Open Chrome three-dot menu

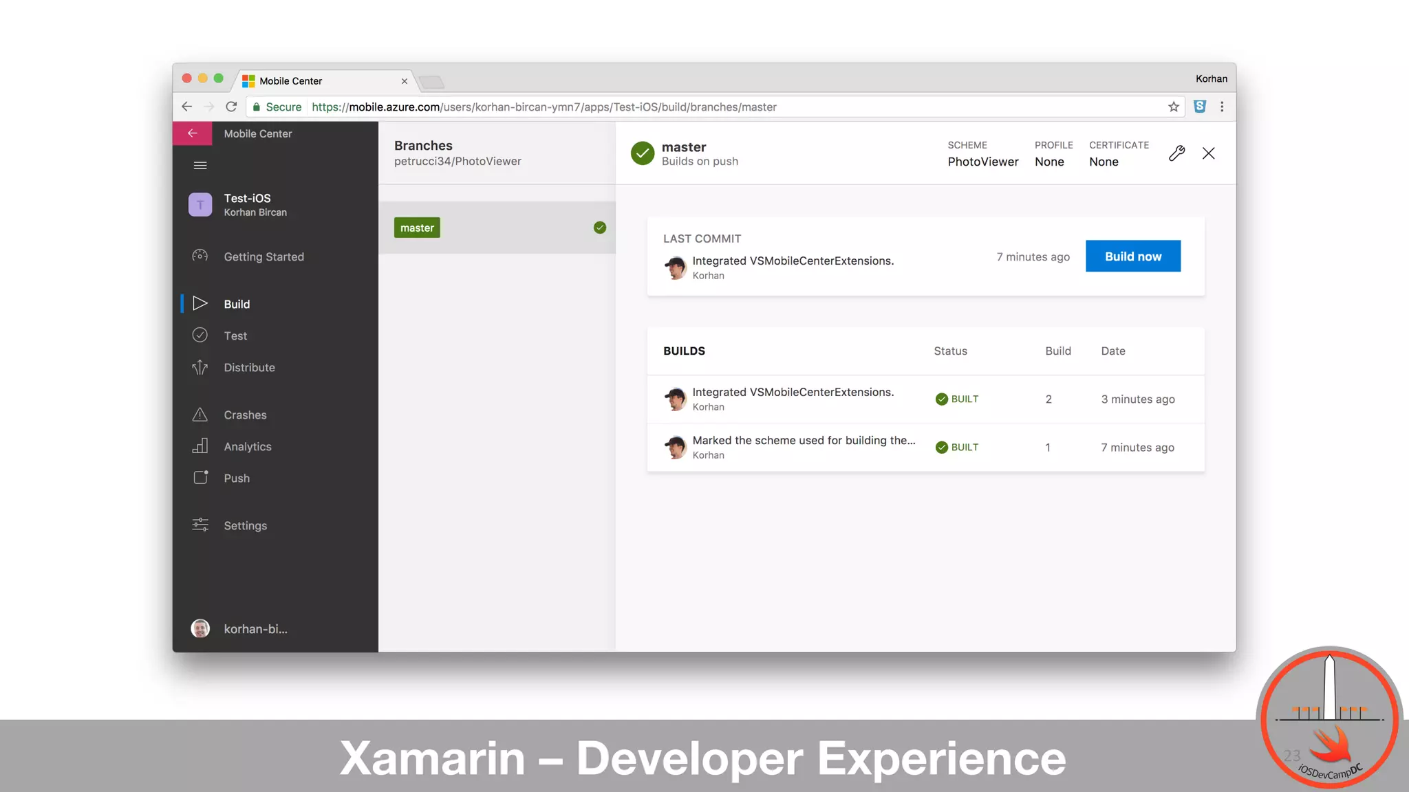coord(1222,107)
